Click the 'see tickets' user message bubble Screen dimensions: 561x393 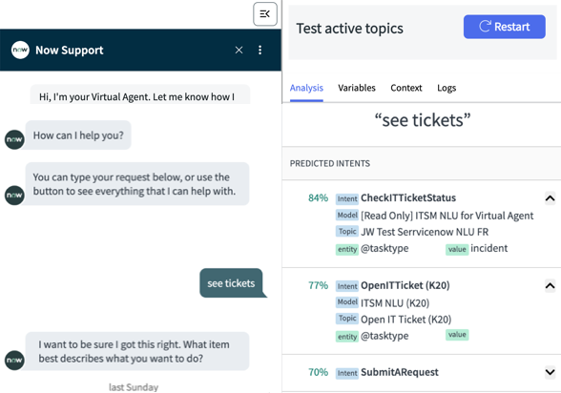(231, 283)
